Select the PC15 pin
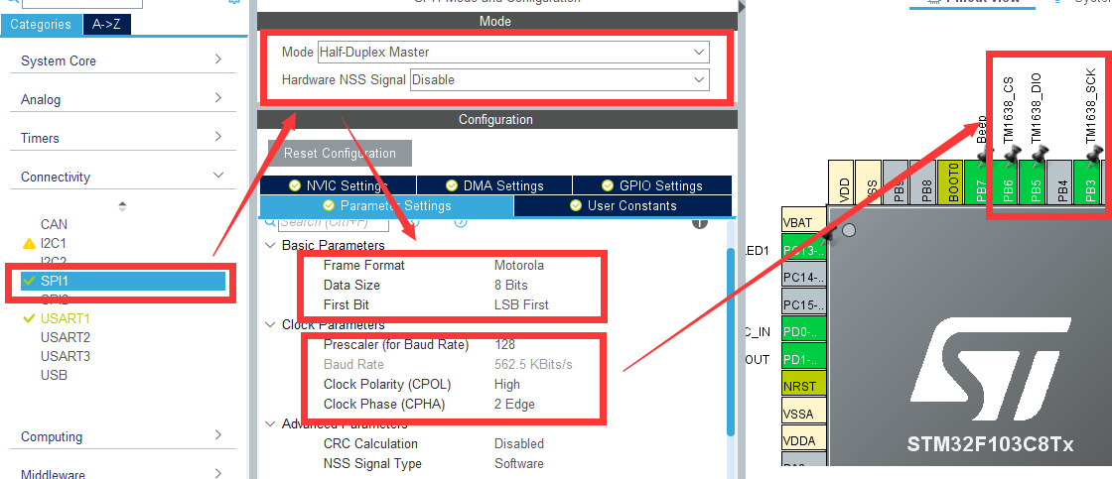Image resolution: width=1112 pixels, height=479 pixels. pos(803,303)
